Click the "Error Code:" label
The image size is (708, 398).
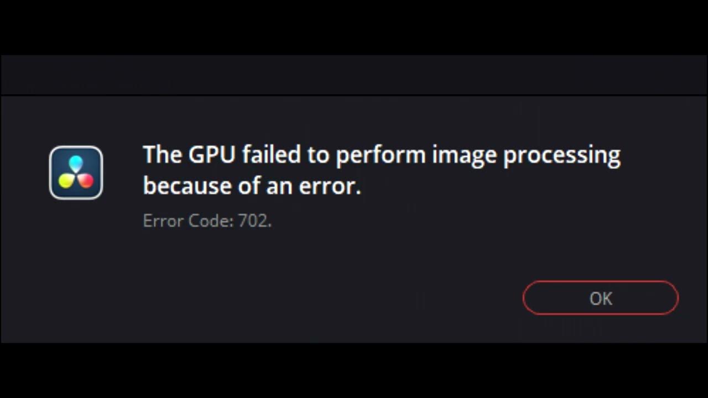(188, 221)
